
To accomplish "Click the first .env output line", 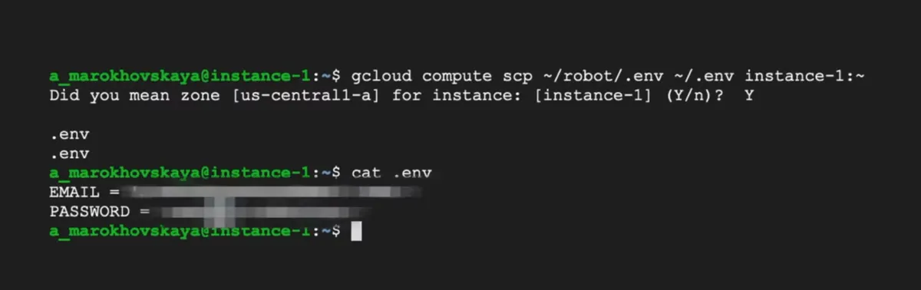I will [69, 134].
